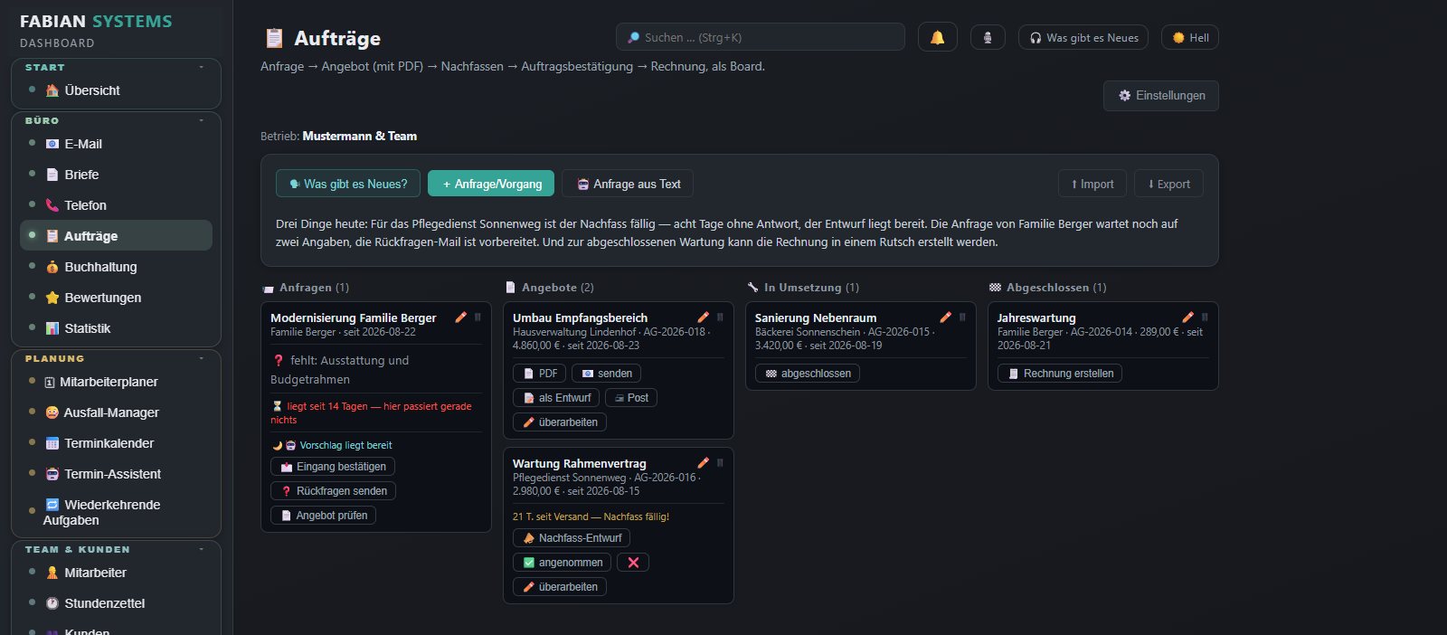Viewport: 1447px width, 635px height.
Task: Click the microphone icon button
Action: 988,37
